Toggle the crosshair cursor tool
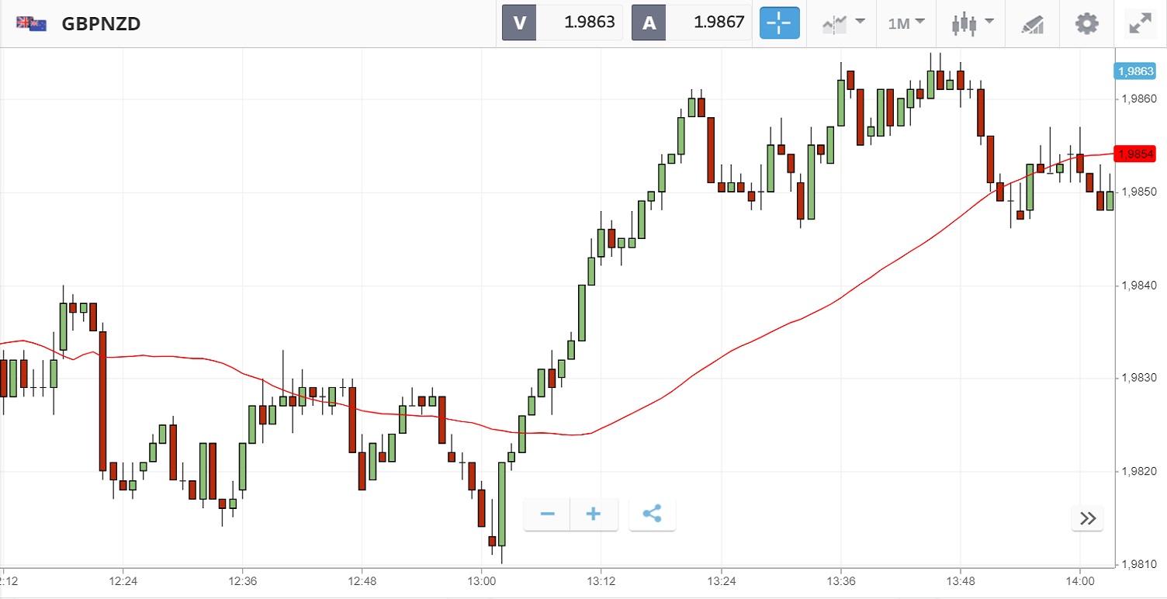The width and height of the screenshot is (1167, 599). [x=779, y=23]
